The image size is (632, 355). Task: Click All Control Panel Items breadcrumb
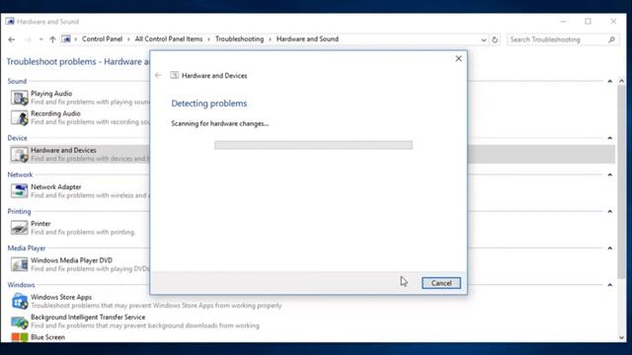coord(169,39)
